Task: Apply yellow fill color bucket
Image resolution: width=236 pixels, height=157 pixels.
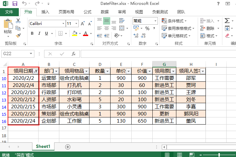Action: (x=75, y=33)
